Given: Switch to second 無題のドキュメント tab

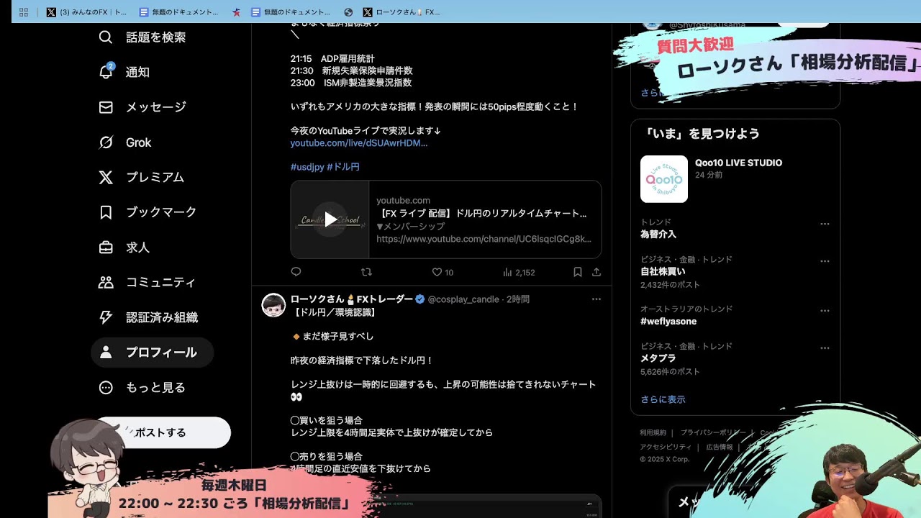Looking at the screenshot, I should click(x=291, y=12).
